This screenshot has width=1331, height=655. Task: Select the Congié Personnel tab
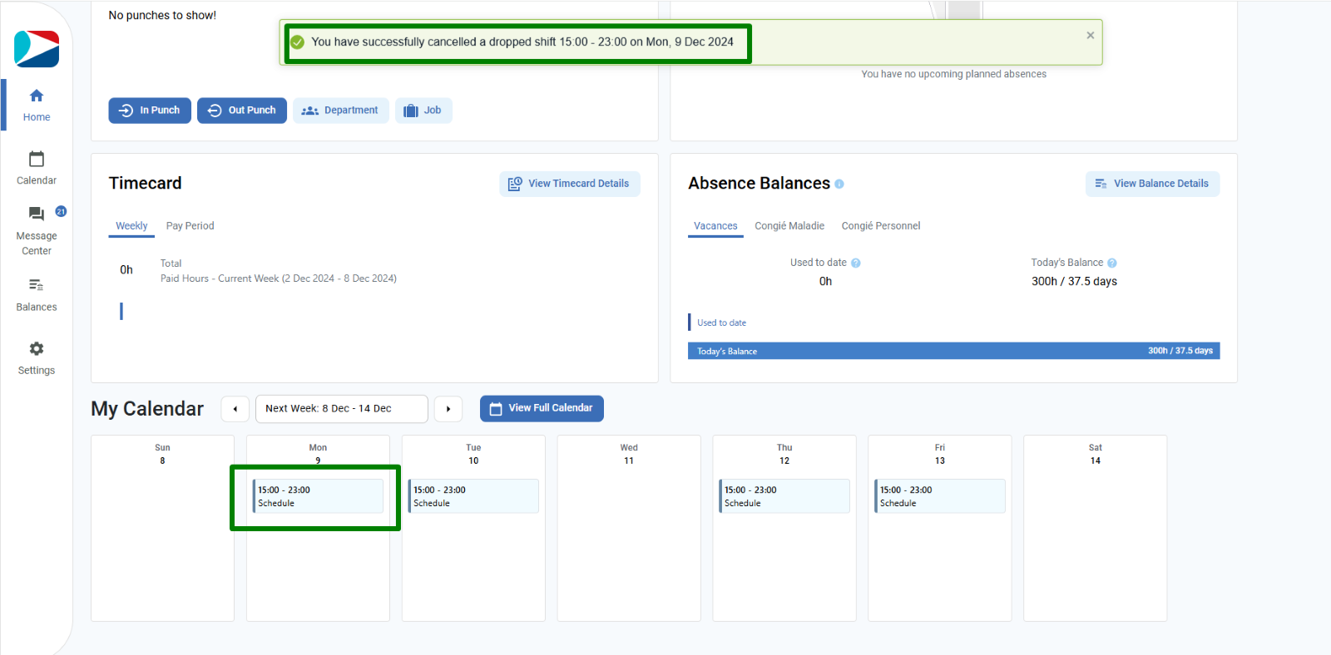[x=881, y=226]
